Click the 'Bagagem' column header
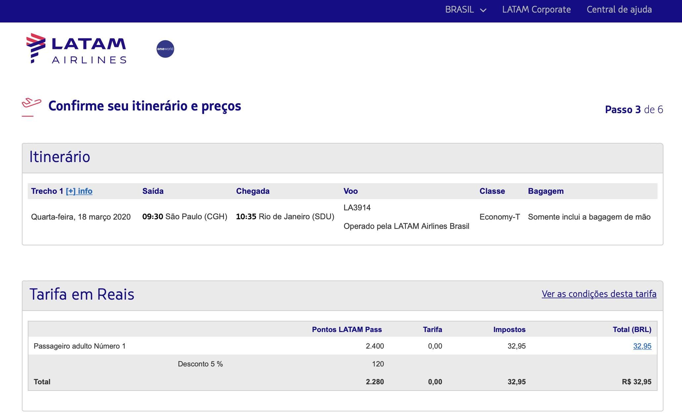Viewport: 682px width, 420px height. [x=546, y=191]
